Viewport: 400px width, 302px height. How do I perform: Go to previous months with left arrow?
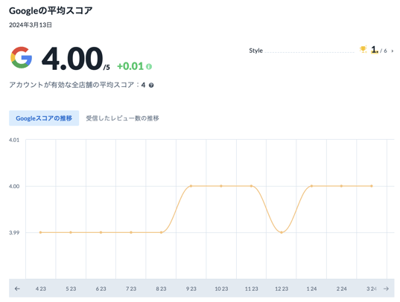(x=17, y=289)
